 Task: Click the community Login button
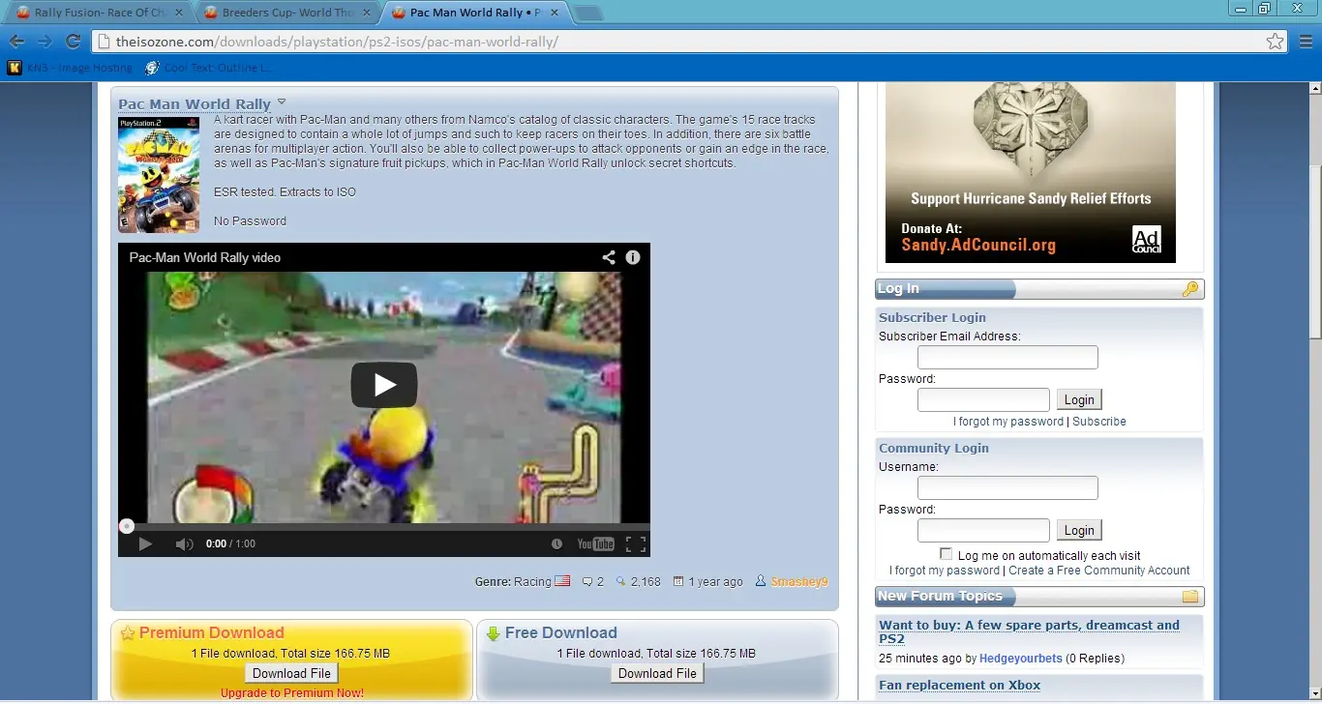tap(1079, 530)
